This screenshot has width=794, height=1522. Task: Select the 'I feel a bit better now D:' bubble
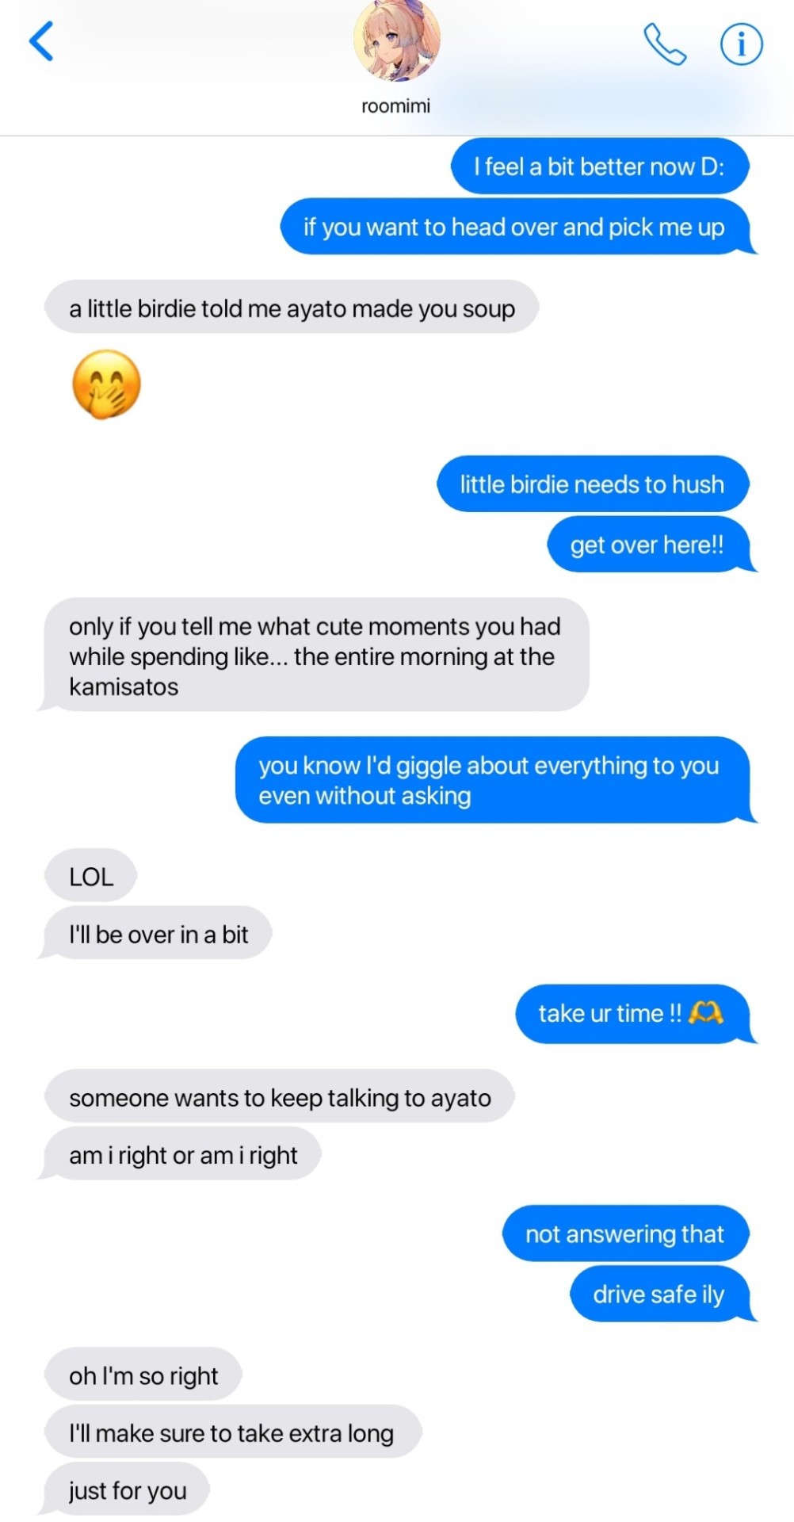point(600,166)
